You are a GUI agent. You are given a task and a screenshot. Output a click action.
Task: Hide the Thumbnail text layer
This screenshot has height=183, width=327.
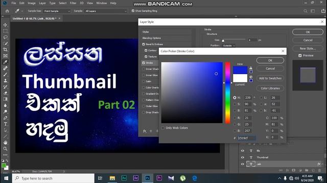point(243,158)
